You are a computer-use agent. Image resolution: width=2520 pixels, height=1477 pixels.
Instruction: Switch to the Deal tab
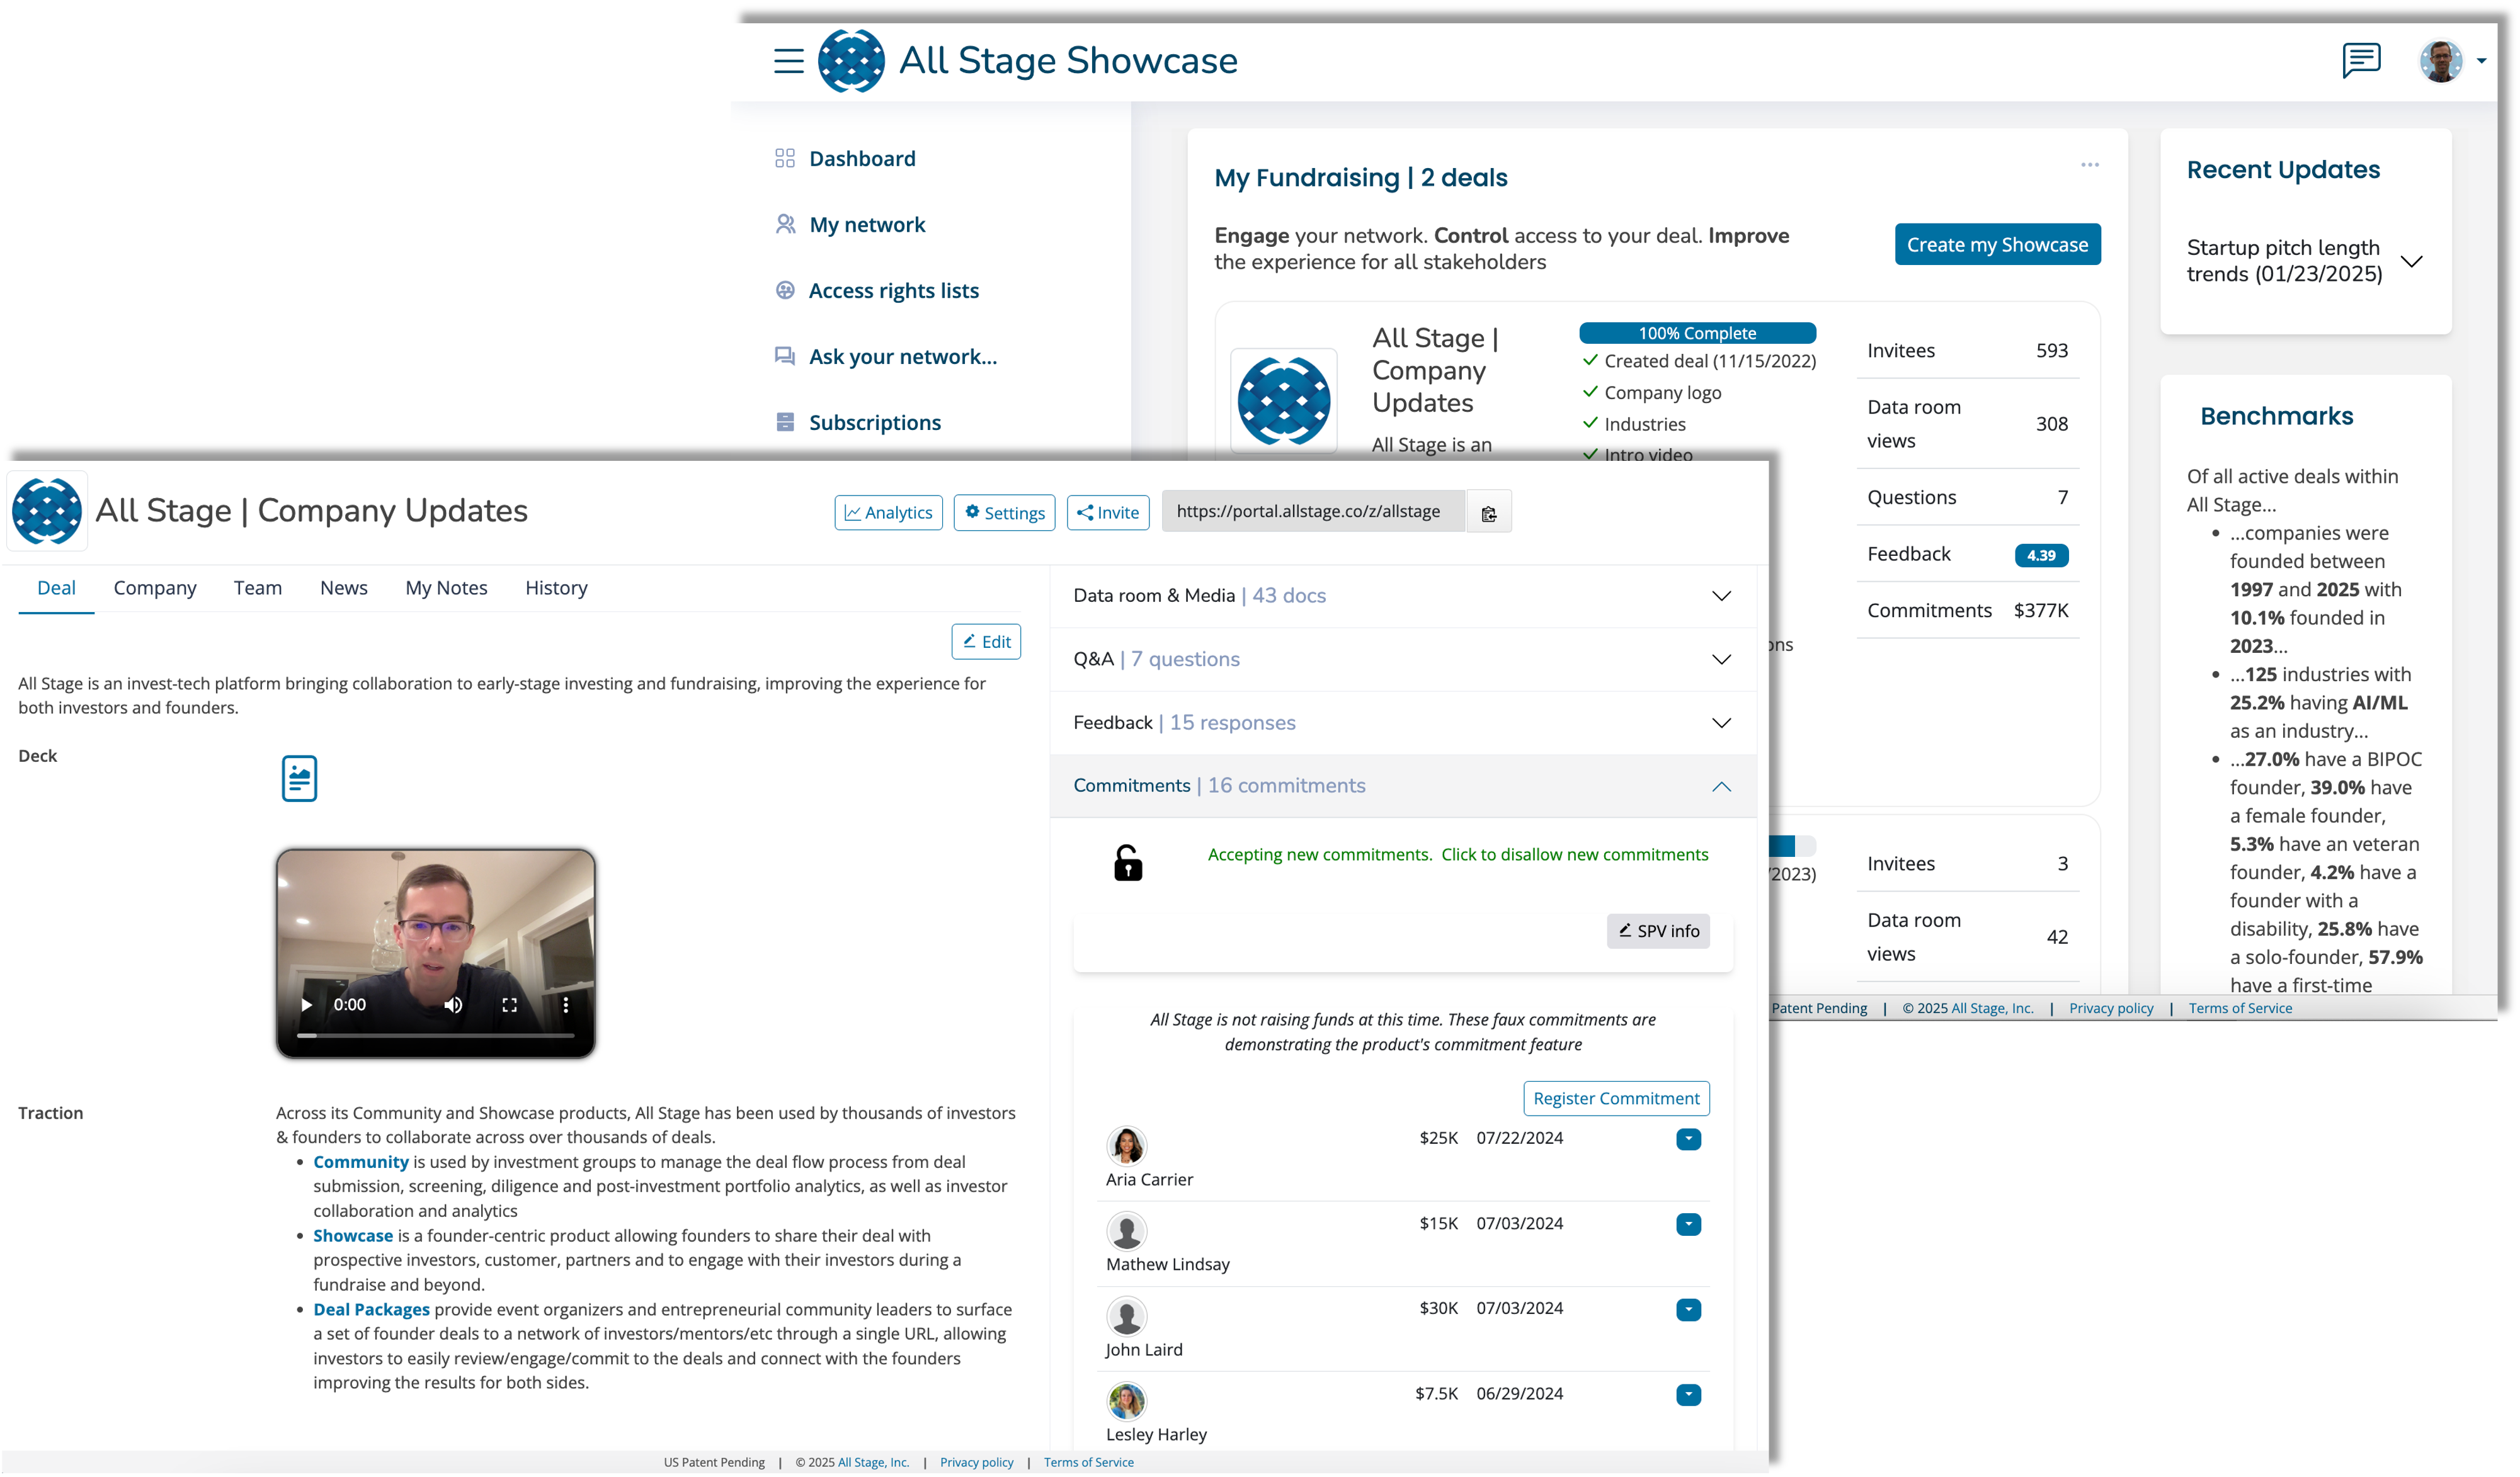[56, 587]
